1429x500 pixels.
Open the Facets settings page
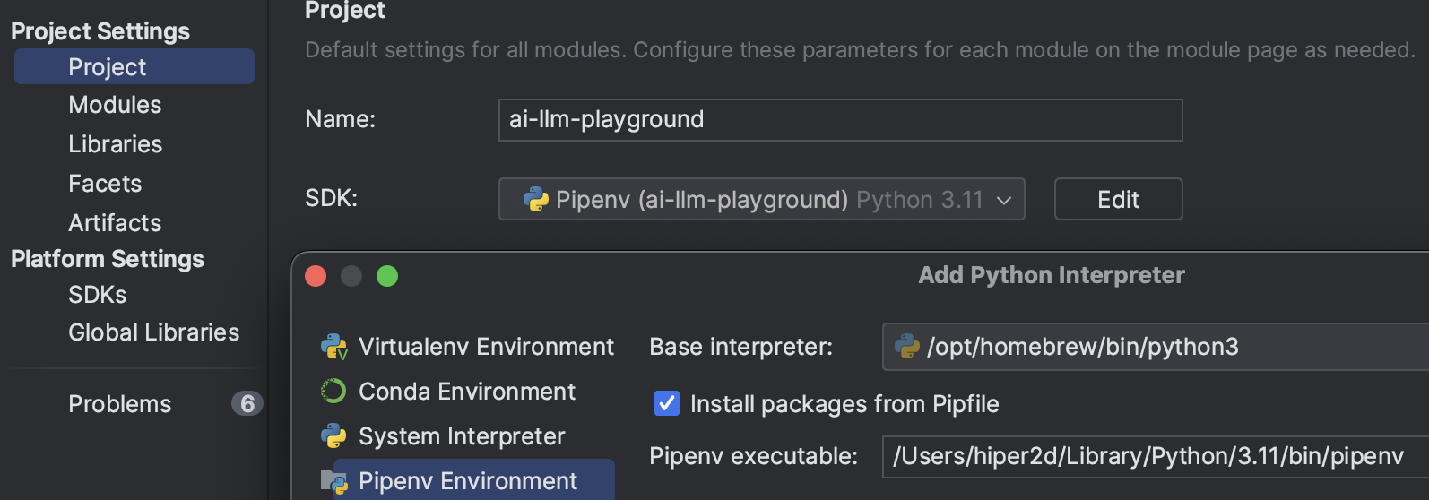click(105, 184)
